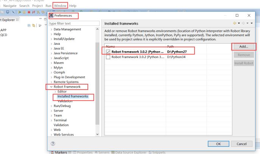Click the Step Over toolbar icon

(43, 12)
